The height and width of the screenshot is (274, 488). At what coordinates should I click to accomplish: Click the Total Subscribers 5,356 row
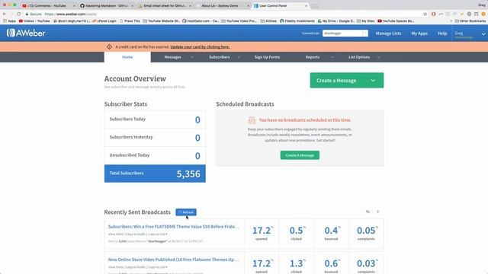click(155, 174)
